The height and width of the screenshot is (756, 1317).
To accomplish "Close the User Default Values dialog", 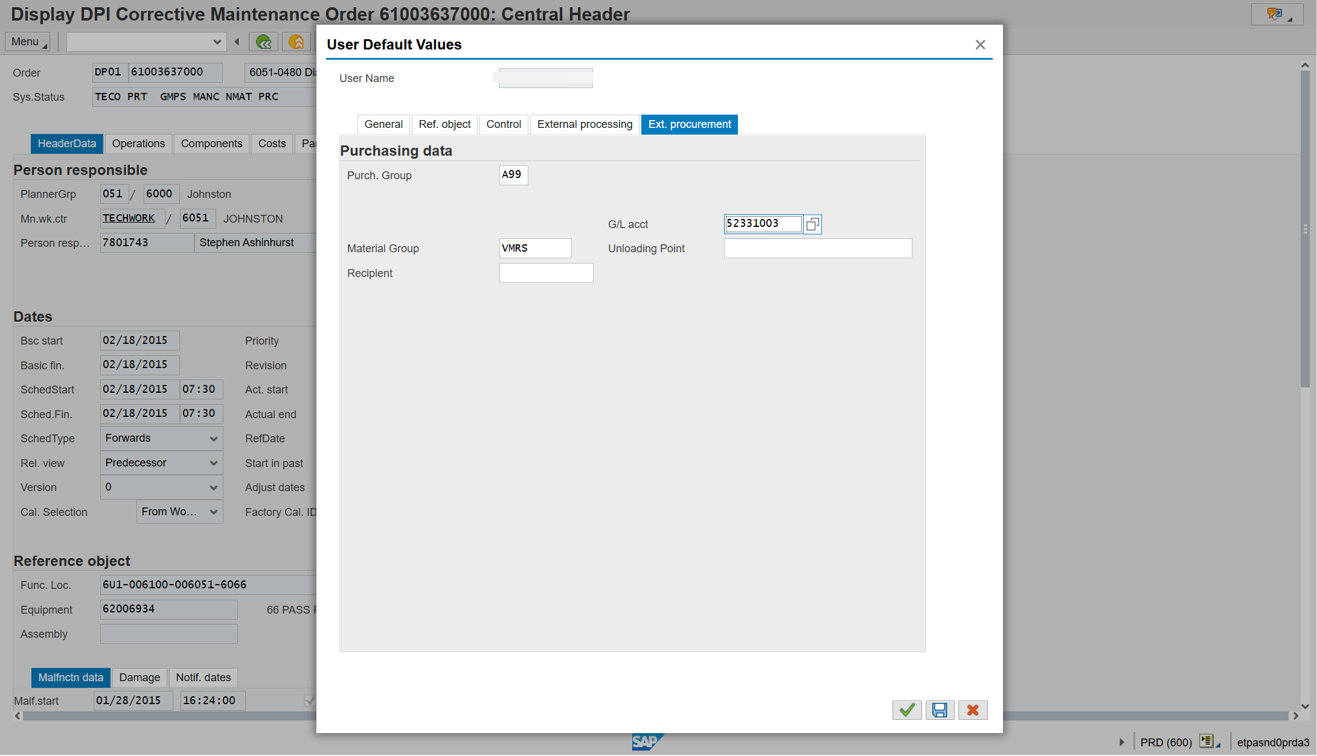I will point(980,45).
